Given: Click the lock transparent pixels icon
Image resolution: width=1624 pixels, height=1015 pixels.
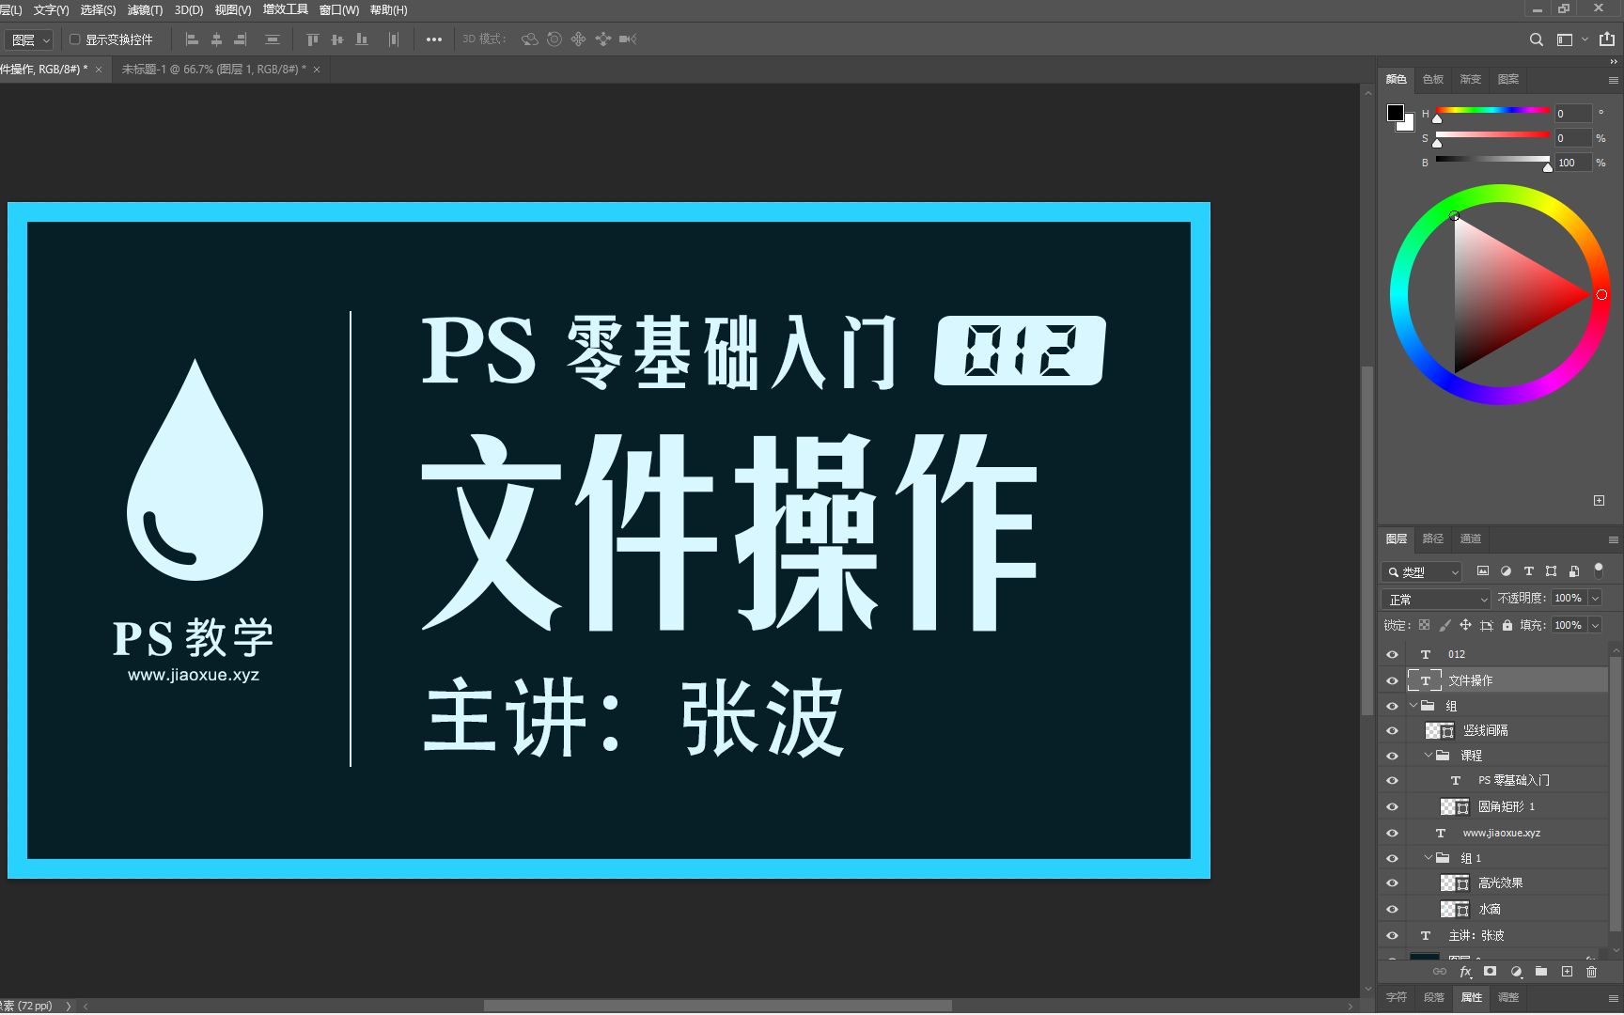Looking at the screenshot, I should (x=1425, y=625).
